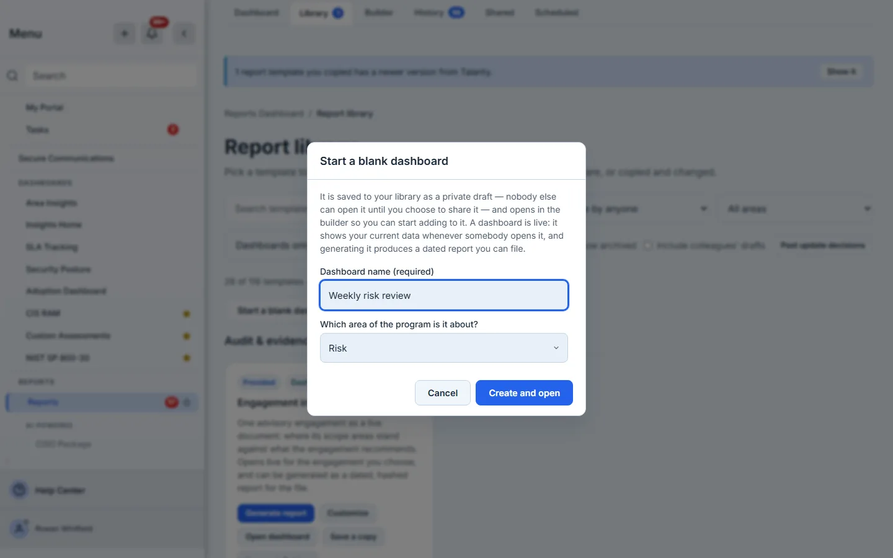Click the search magnifier icon in sidebar
The height and width of the screenshot is (558, 893).
click(x=12, y=76)
